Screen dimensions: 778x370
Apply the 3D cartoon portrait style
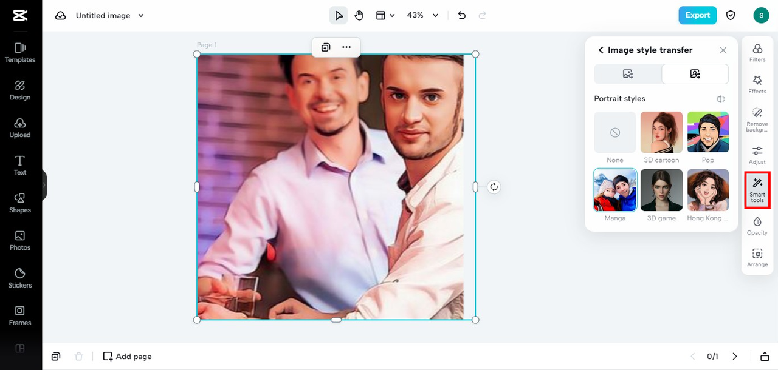point(662,132)
